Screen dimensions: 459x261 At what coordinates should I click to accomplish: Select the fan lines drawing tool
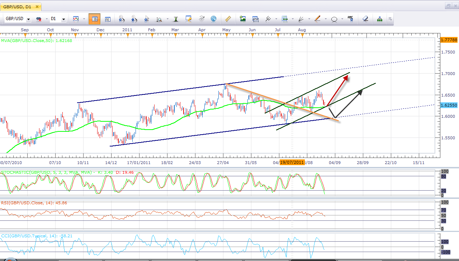point(301,19)
